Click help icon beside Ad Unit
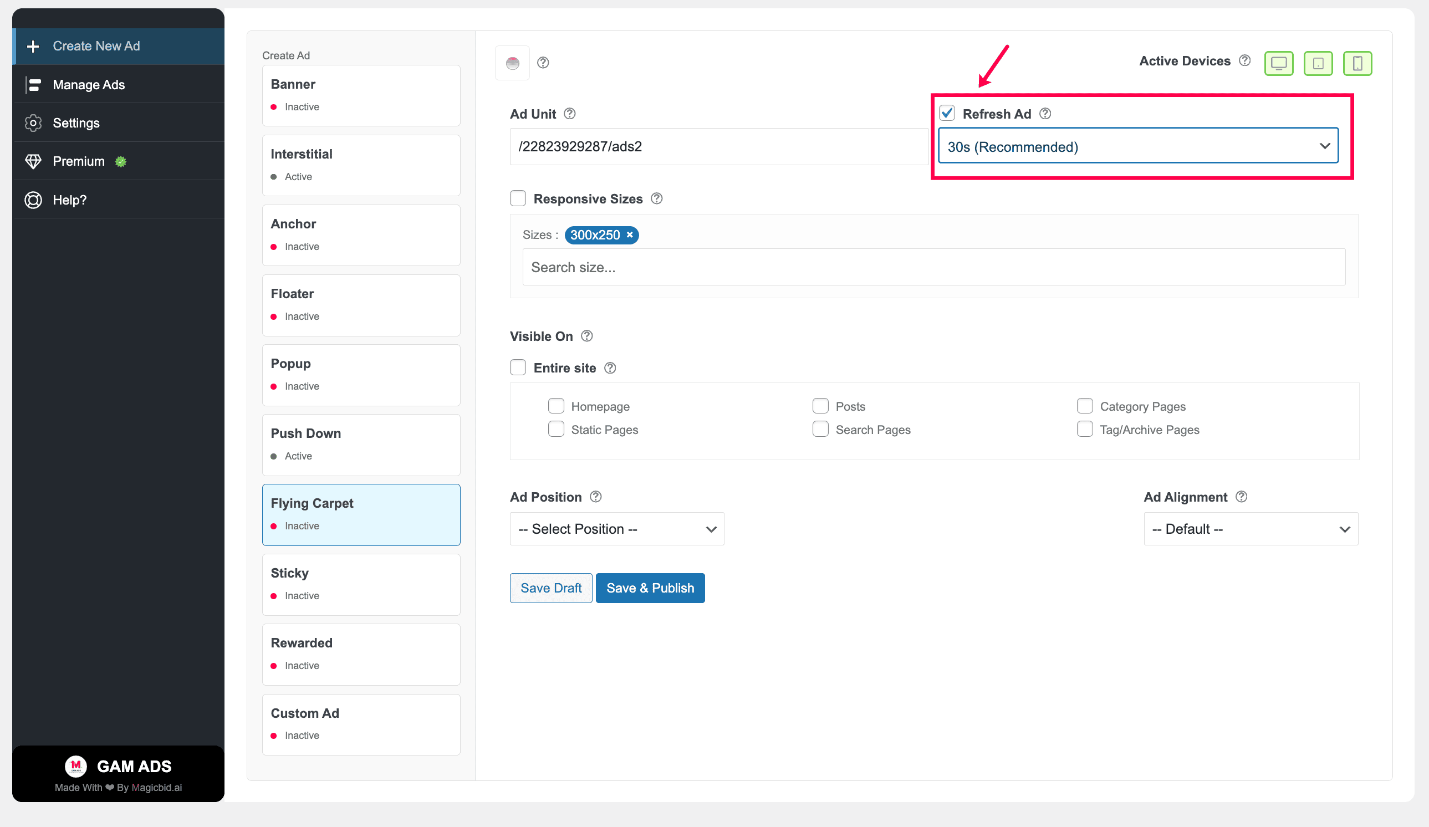The image size is (1429, 827). click(x=570, y=114)
